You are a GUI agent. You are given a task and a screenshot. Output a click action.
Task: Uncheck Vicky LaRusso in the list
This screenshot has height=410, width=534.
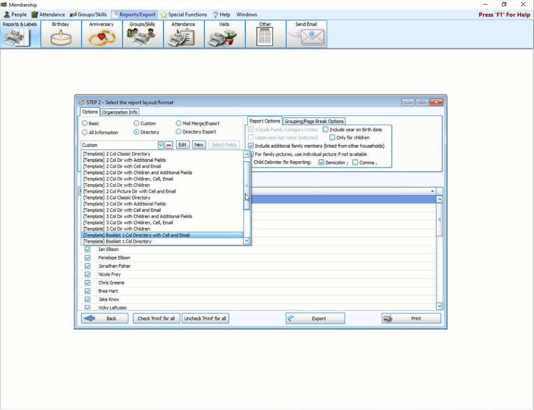point(87,308)
